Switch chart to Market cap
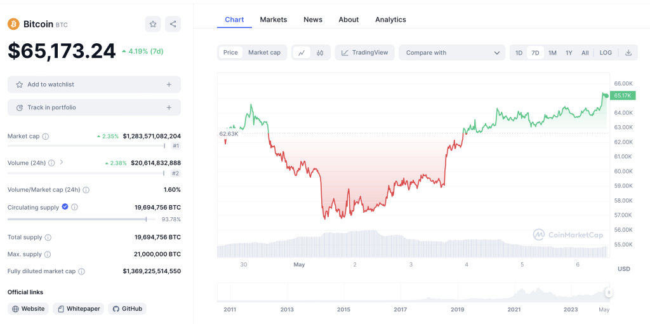Viewport: 650px width, 324px height. 265,53
